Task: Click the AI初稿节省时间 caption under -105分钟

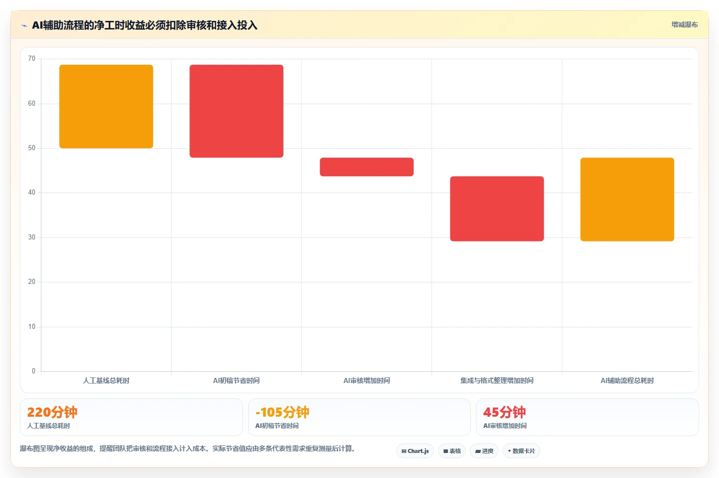Action: click(x=277, y=426)
